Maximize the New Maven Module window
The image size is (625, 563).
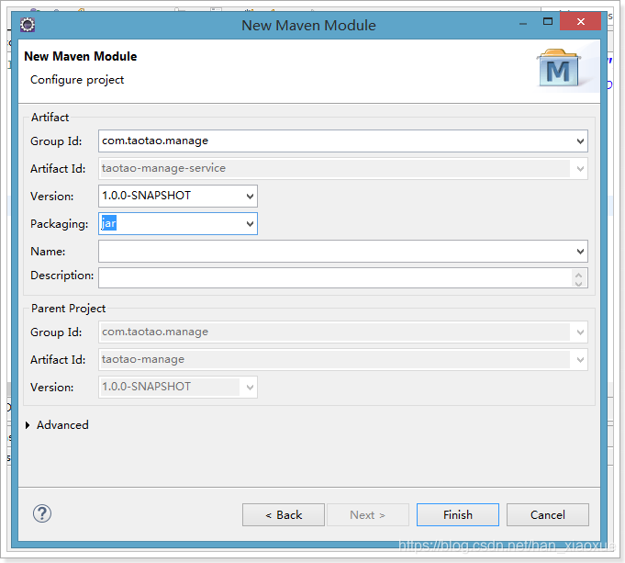coord(548,21)
